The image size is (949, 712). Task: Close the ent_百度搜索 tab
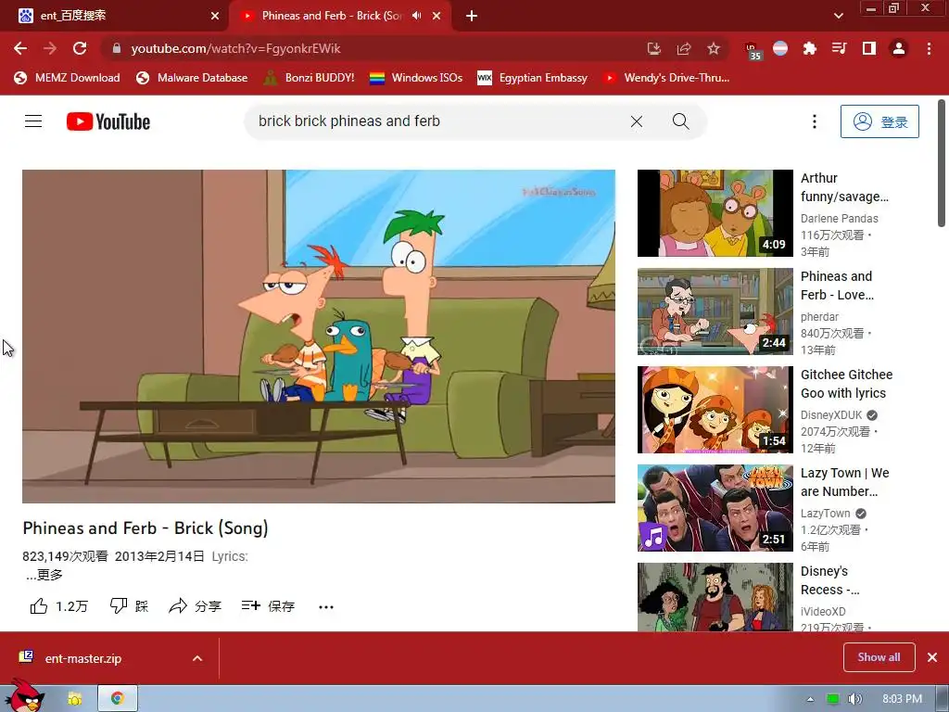coord(215,17)
